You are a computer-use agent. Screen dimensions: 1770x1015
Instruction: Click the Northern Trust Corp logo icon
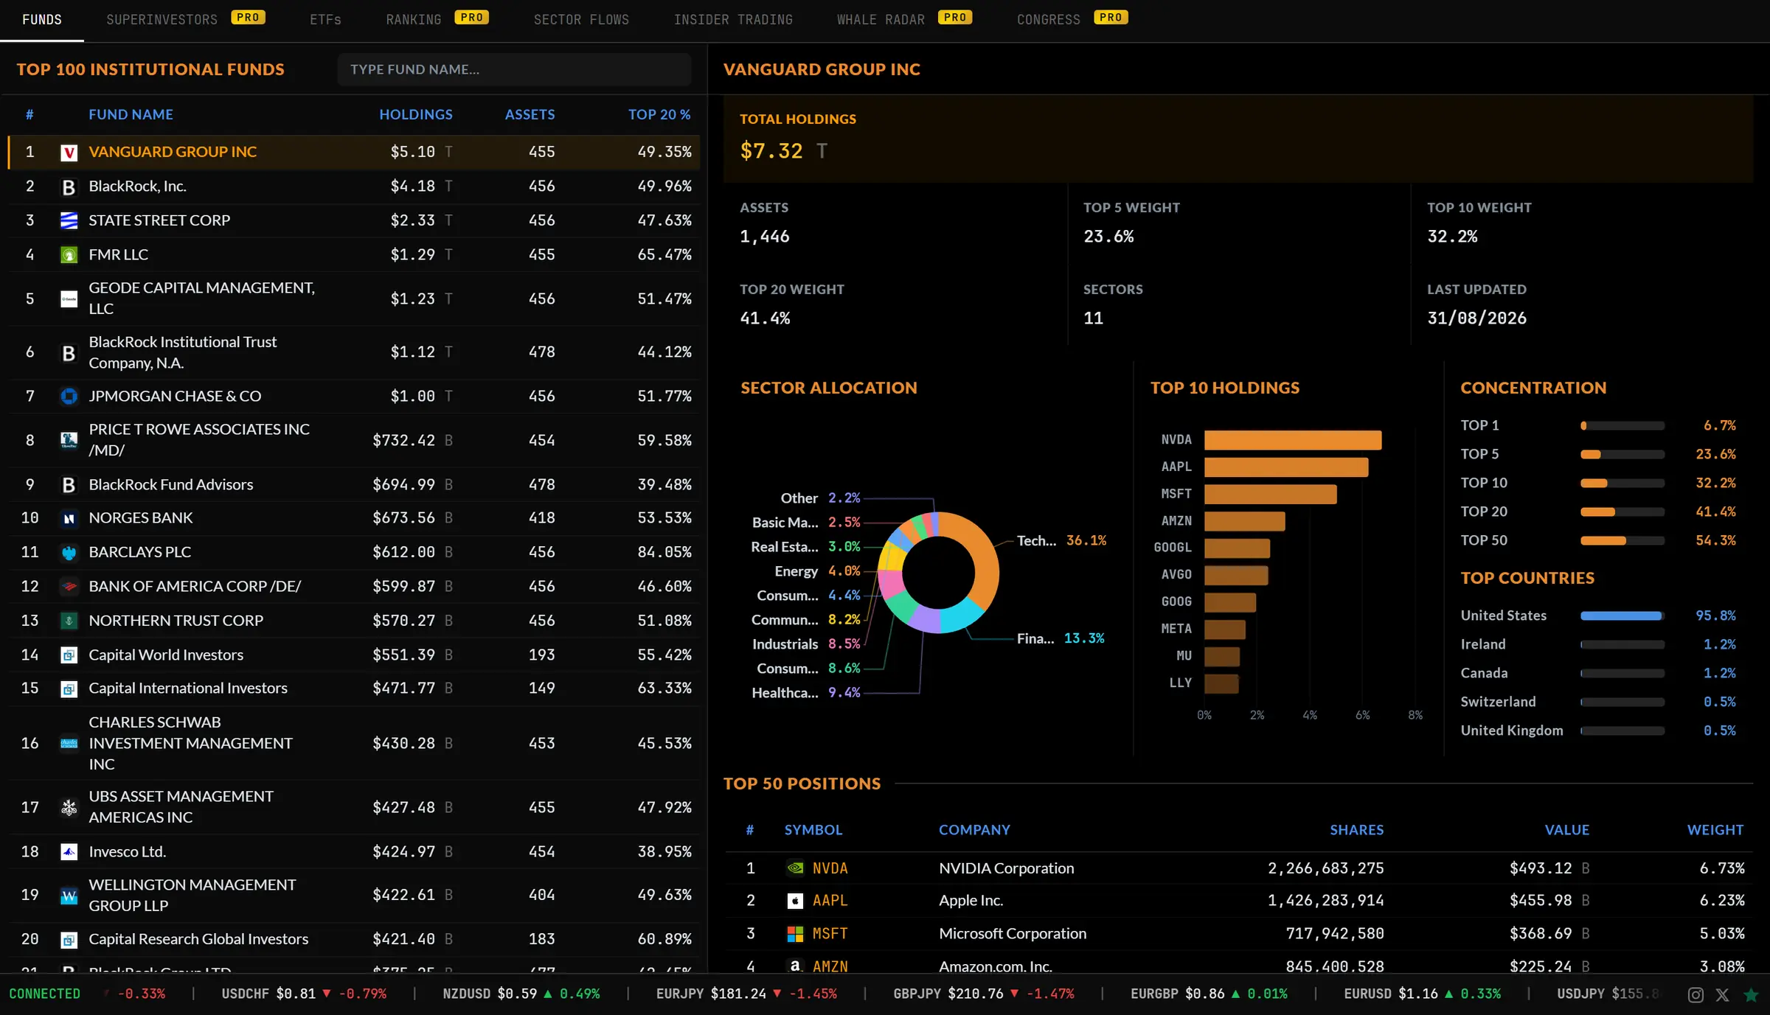[x=69, y=621]
